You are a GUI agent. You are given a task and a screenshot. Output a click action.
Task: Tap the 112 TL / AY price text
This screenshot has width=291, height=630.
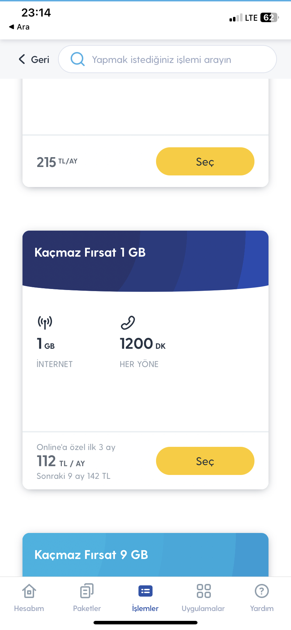click(x=61, y=461)
